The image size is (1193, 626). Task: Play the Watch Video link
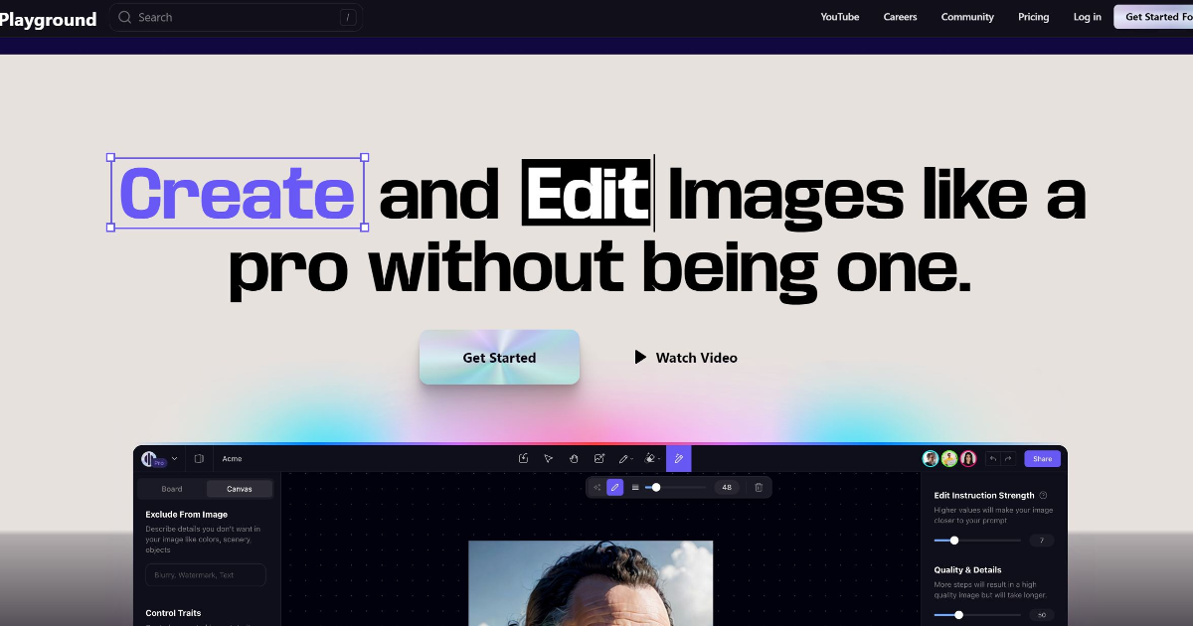point(686,358)
